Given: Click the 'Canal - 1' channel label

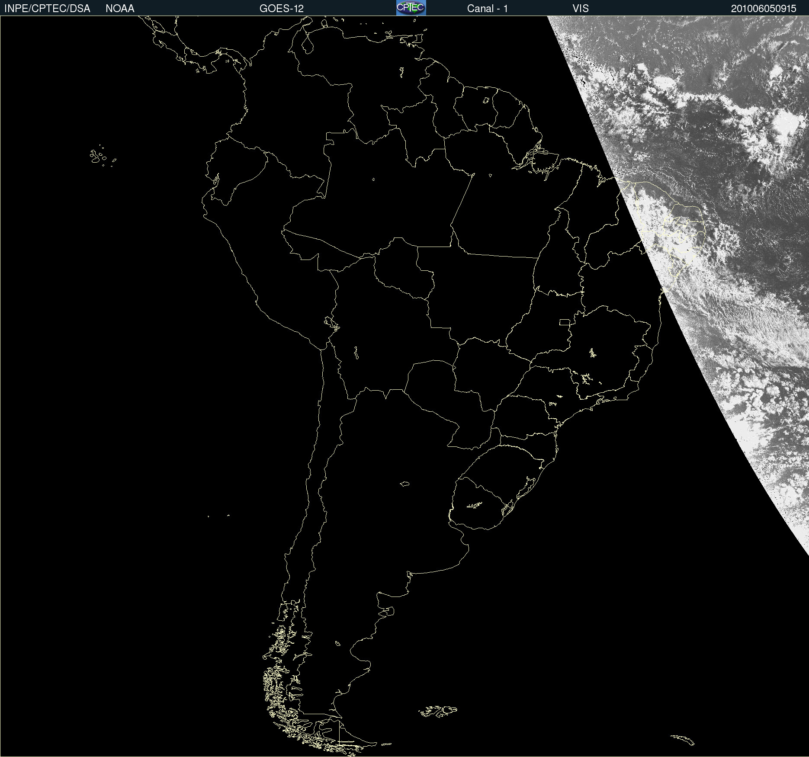Looking at the screenshot, I should pyautogui.click(x=488, y=9).
